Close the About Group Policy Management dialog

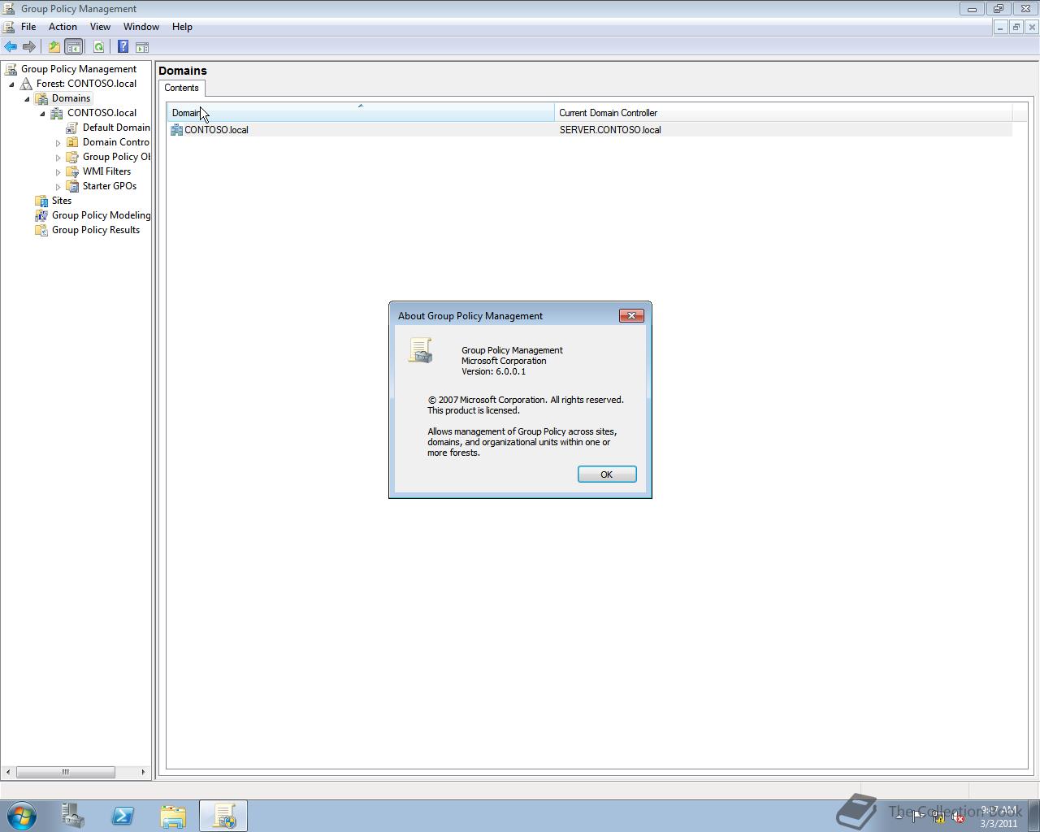point(631,315)
